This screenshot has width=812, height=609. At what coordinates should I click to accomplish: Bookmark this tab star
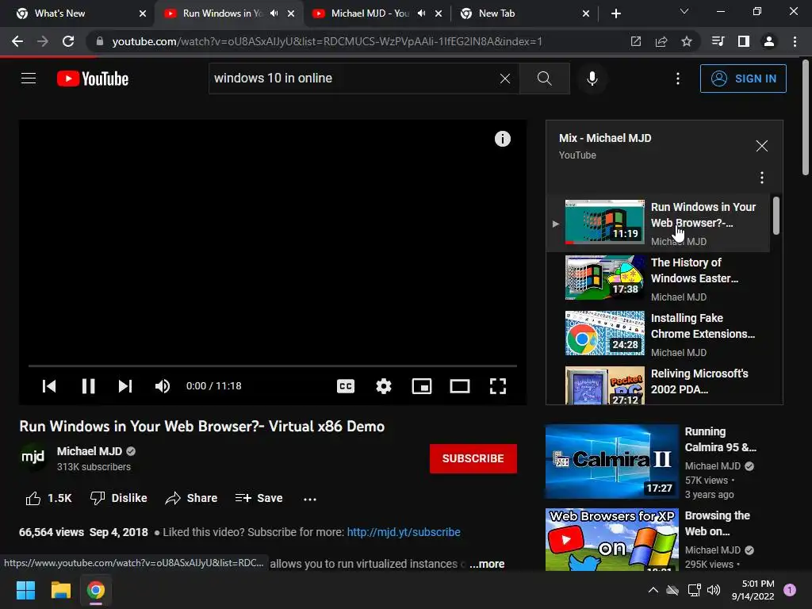[686, 41]
